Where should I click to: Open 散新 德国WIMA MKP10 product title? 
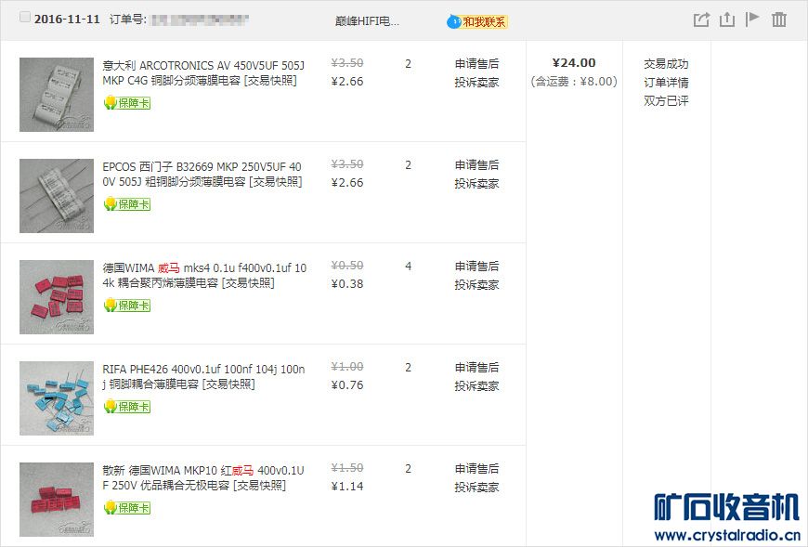203,478
